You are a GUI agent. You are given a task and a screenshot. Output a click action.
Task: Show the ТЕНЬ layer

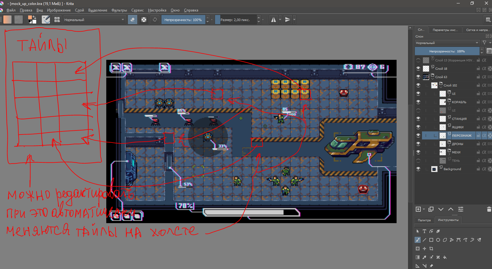[x=418, y=161]
